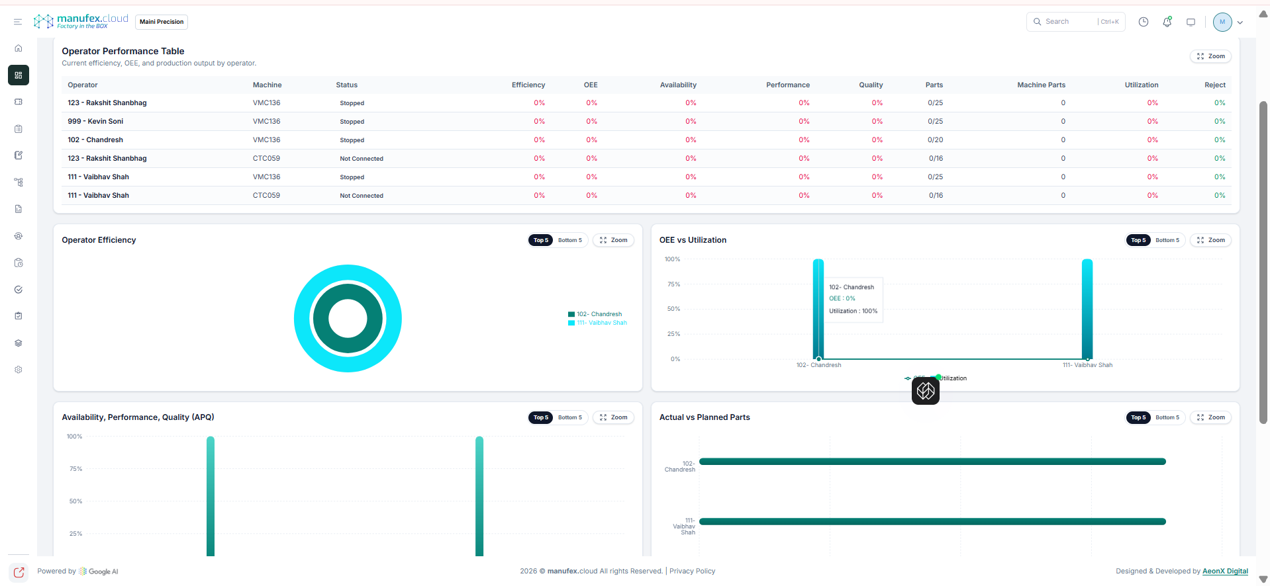This screenshot has width=1270, height=586.
Task: Open the clock history icon in the header
Action: (1143, 22)
